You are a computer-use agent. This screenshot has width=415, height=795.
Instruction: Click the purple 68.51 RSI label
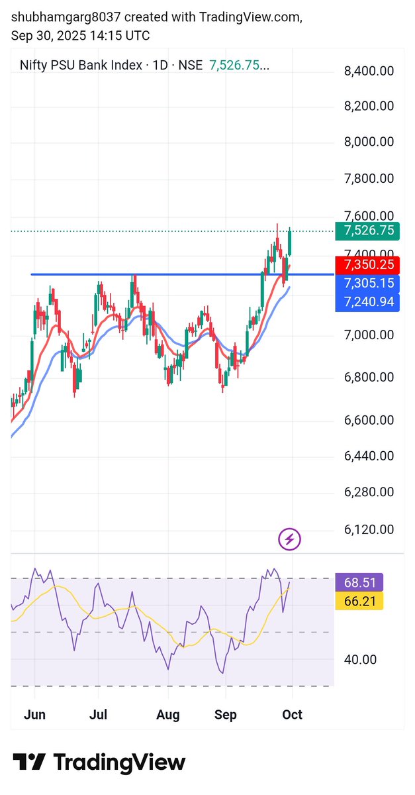click(360, 583)
